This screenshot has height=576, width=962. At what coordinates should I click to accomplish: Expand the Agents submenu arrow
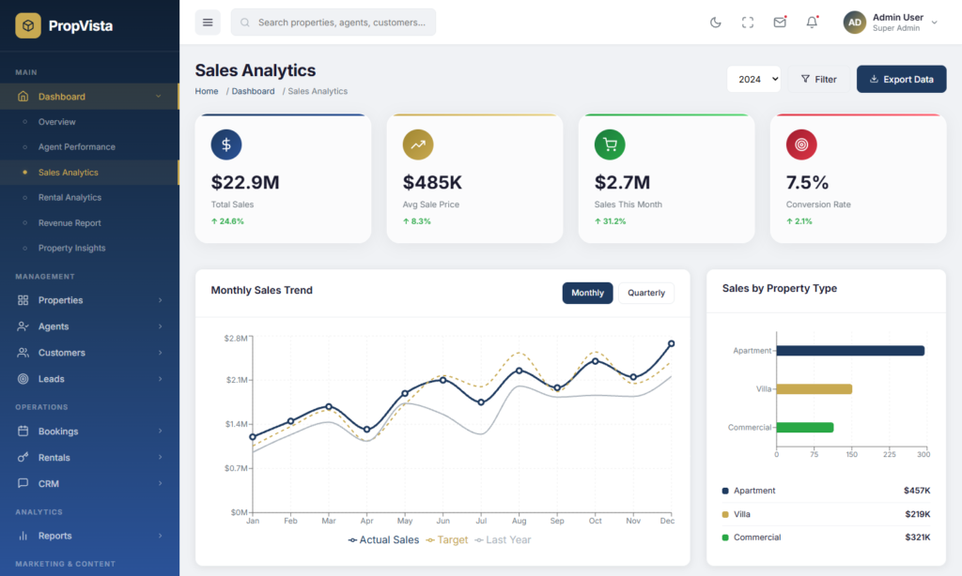[160, 326]
